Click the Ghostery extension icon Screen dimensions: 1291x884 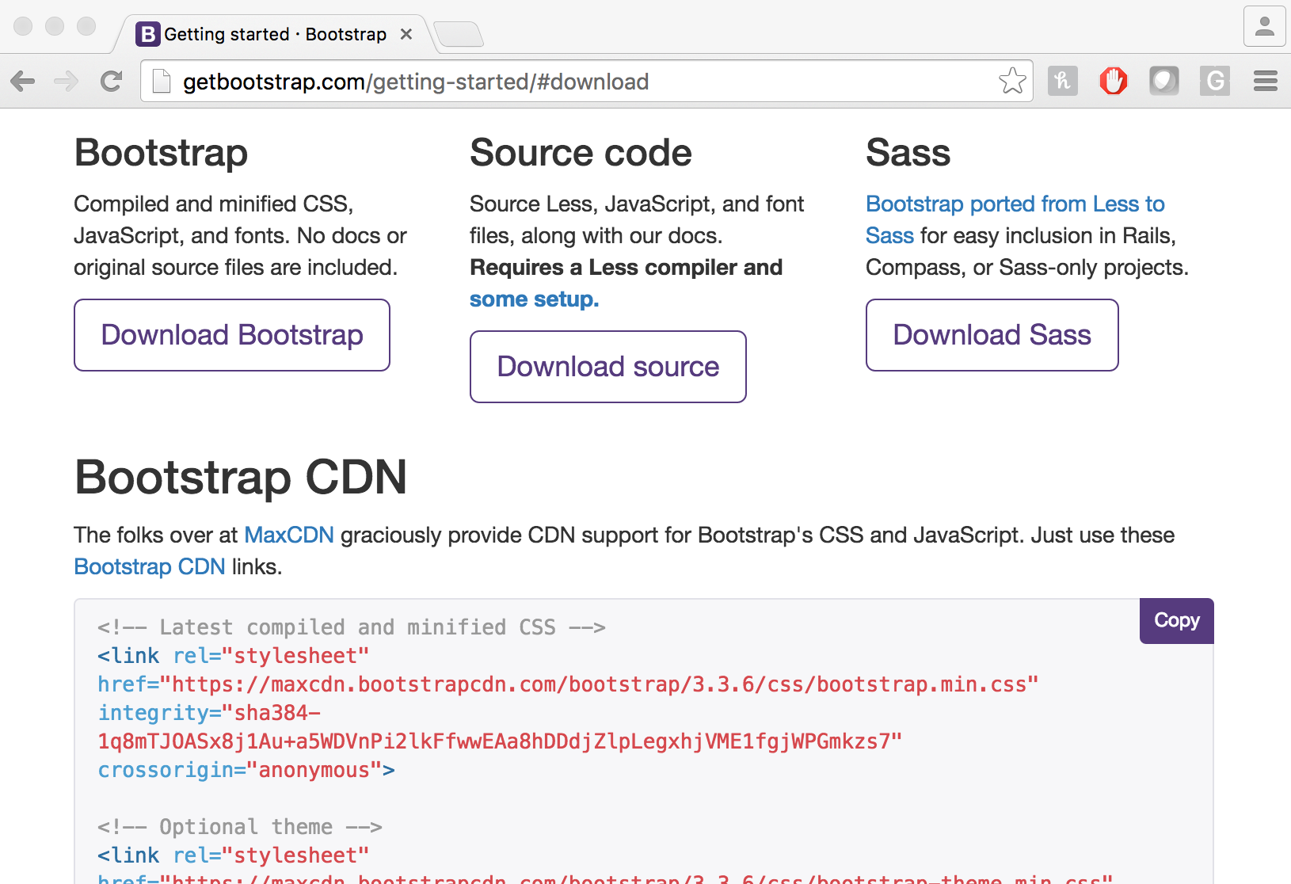point(1164,81)
